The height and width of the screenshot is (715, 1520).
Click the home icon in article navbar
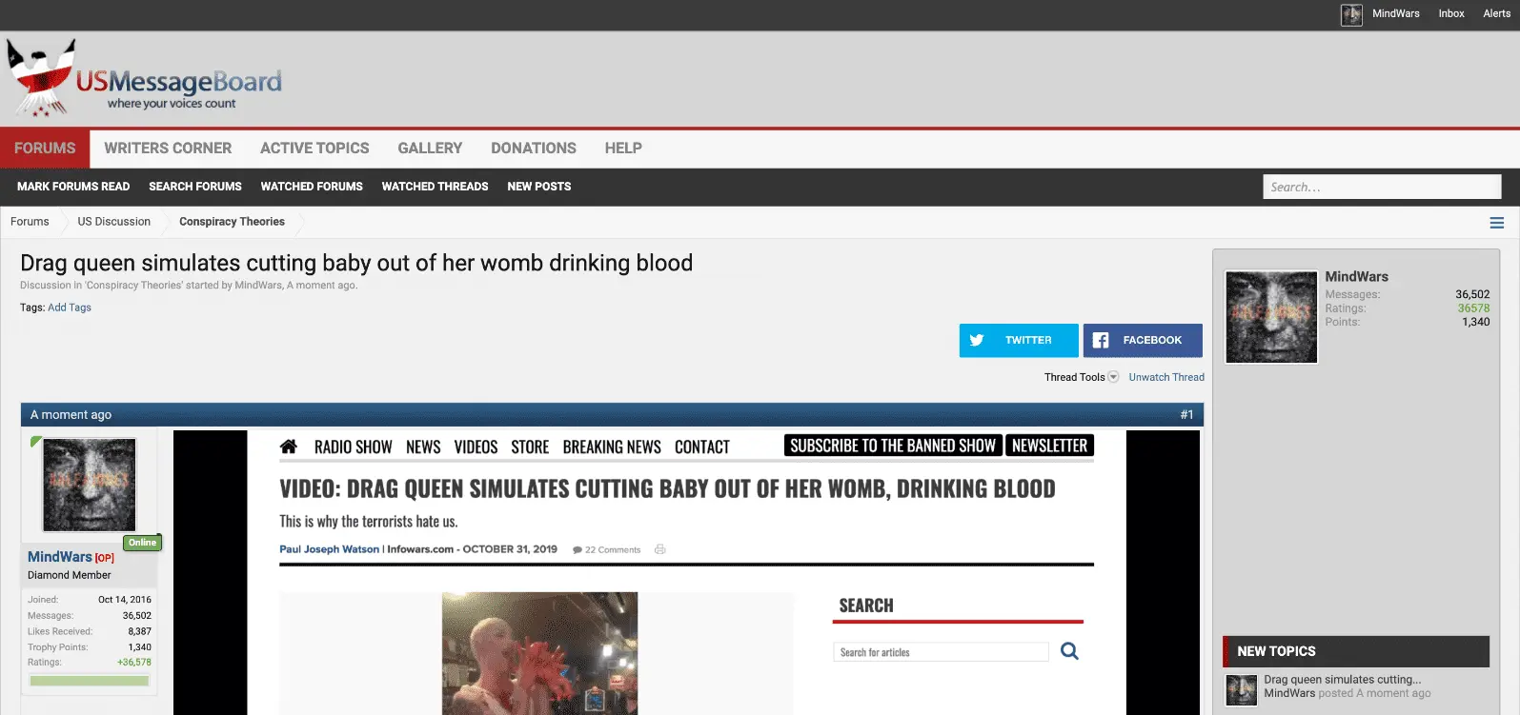[289, 447]
